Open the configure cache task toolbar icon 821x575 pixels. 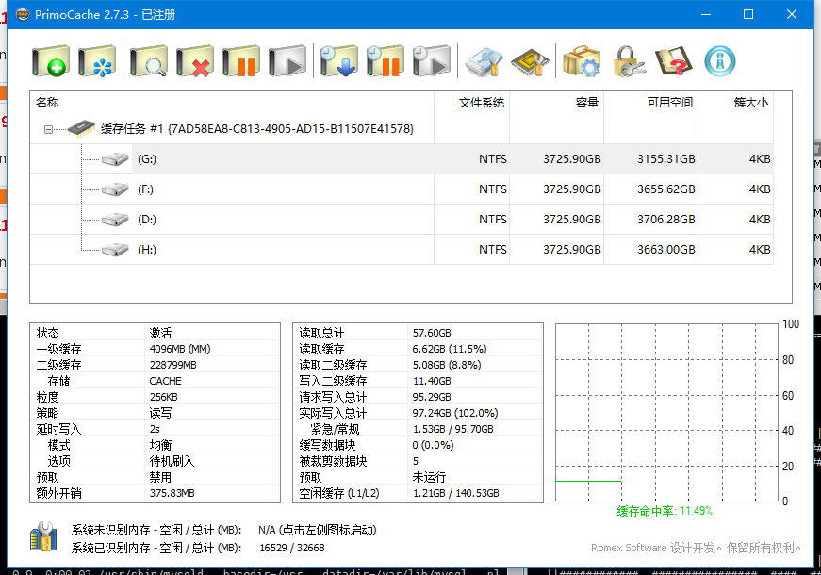(97, 62)
